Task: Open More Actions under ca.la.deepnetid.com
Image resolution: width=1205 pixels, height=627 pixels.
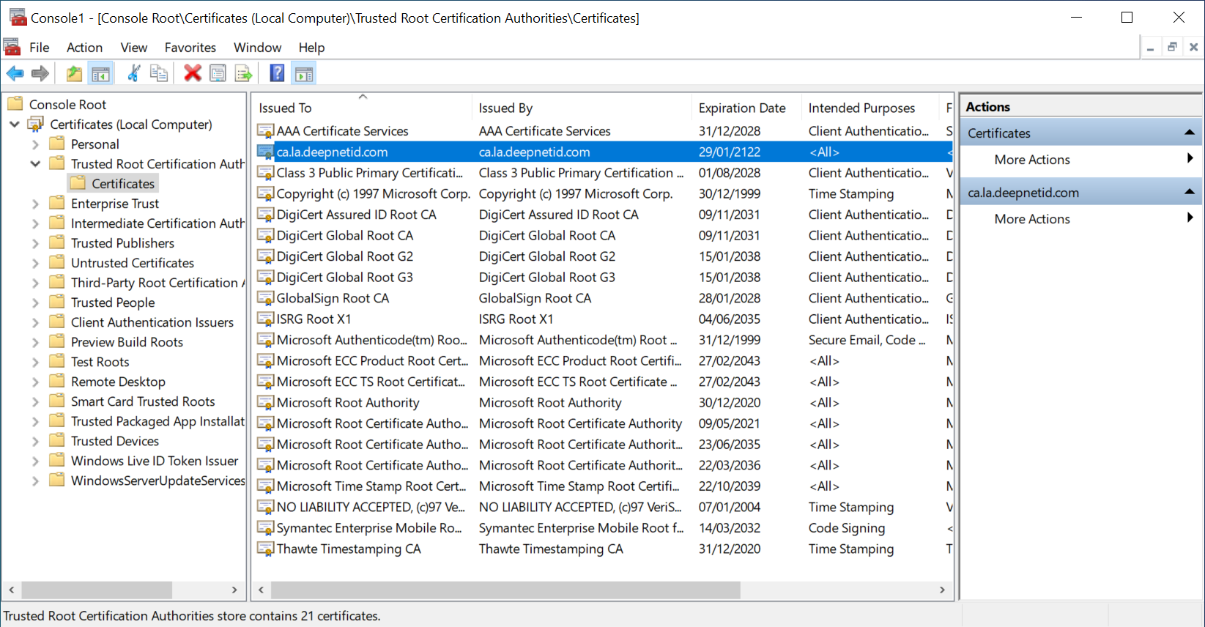Action: point(1032,219)
